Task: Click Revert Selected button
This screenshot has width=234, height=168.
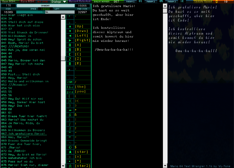Action: (80, 2)
